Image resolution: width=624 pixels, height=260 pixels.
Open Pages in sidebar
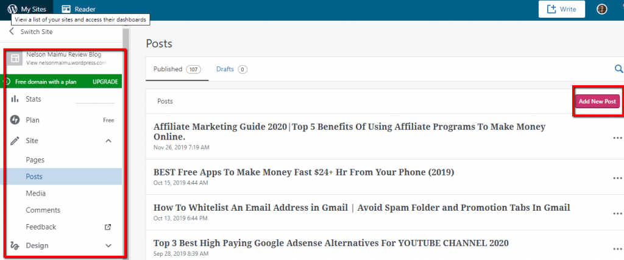coord(35,160)
